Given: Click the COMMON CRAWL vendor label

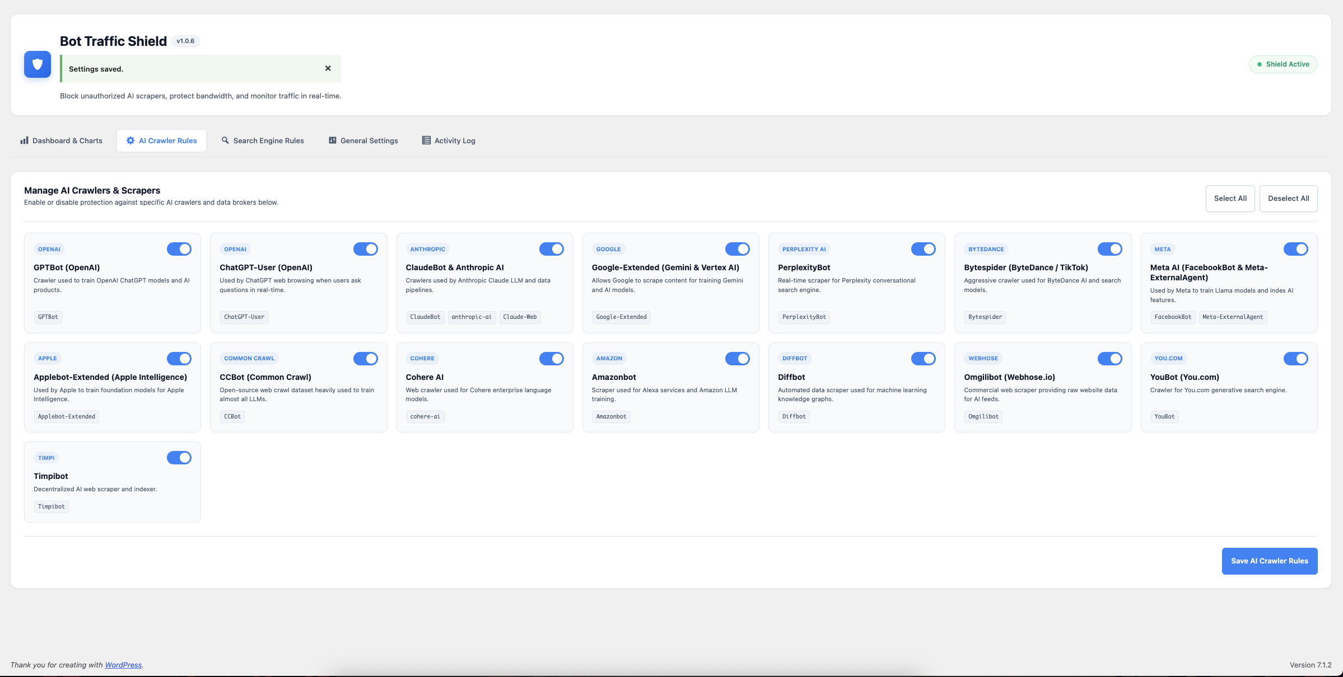Looking at the screenshot, I should [249, 359].
